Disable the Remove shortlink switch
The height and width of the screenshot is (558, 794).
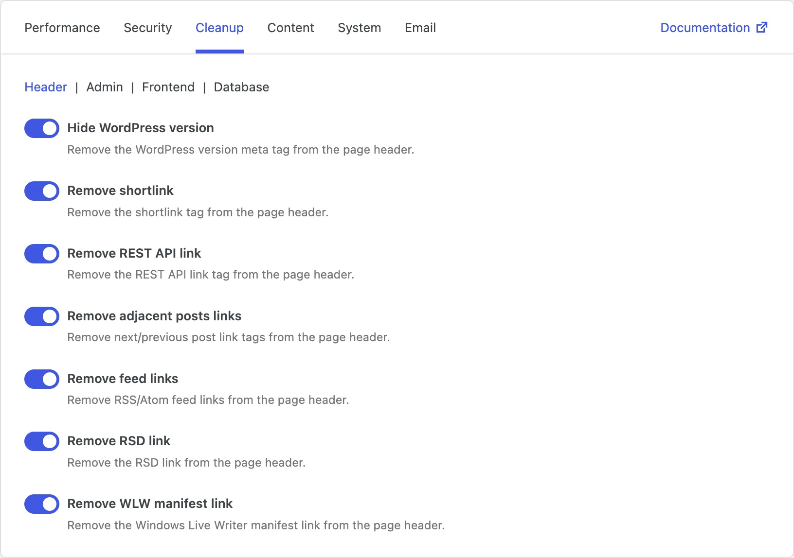click(42, 191)
